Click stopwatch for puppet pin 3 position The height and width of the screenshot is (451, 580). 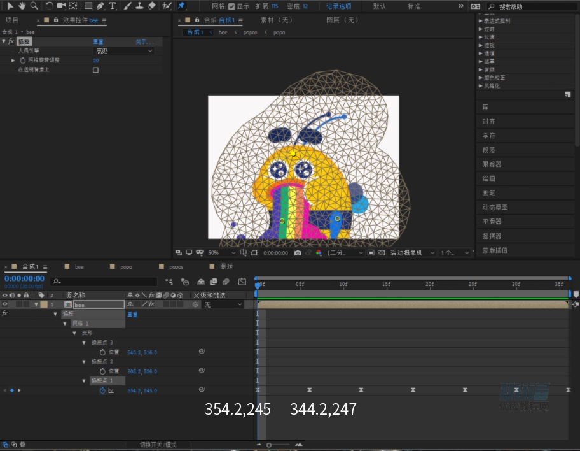click(x=102, y=352)
